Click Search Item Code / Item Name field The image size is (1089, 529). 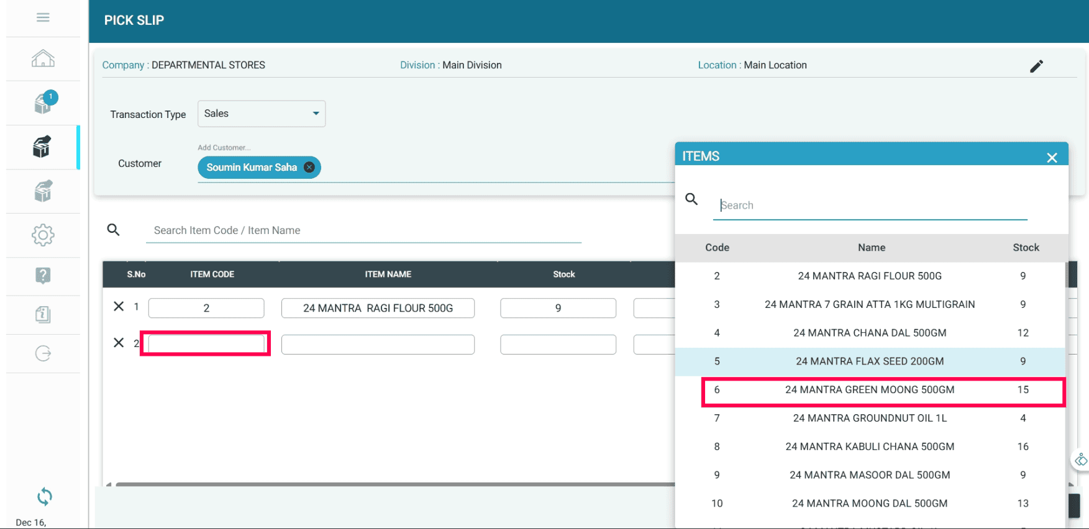tap(363, 230)
